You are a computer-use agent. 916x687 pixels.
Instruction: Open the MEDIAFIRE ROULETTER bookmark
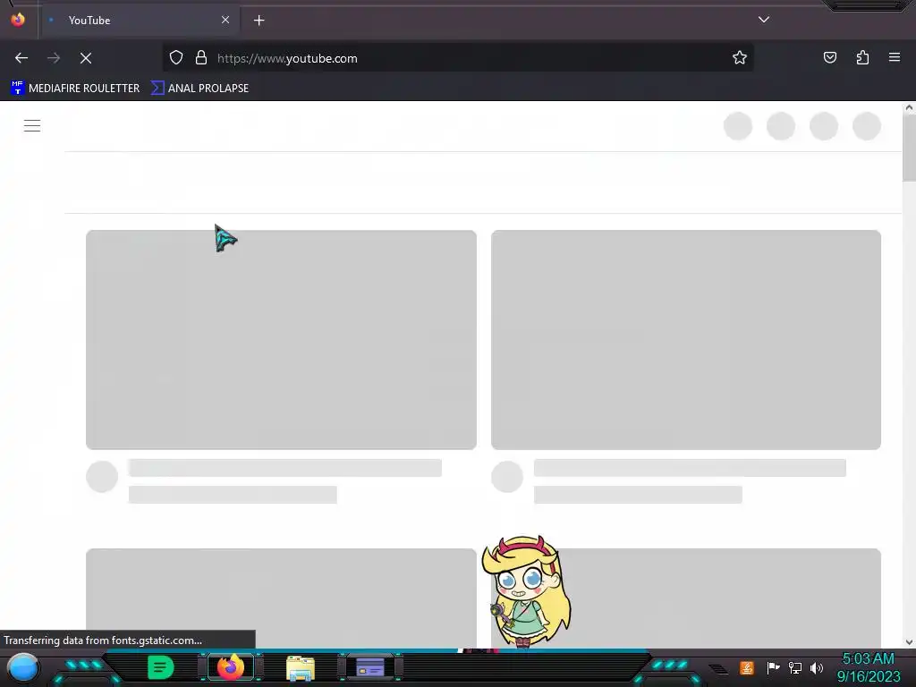tap(75, 89)
